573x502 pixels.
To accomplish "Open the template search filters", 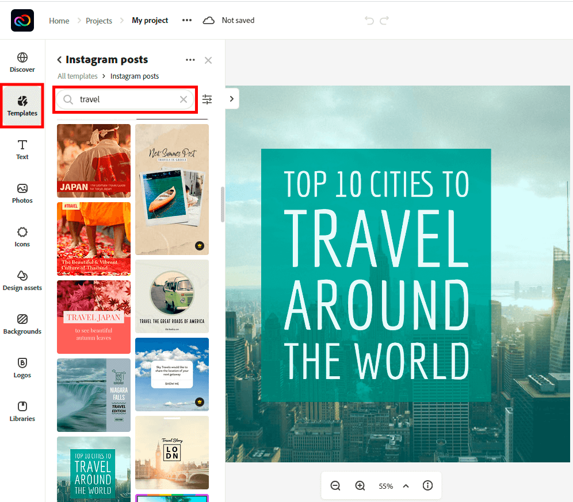I will (x=207, y=99).
